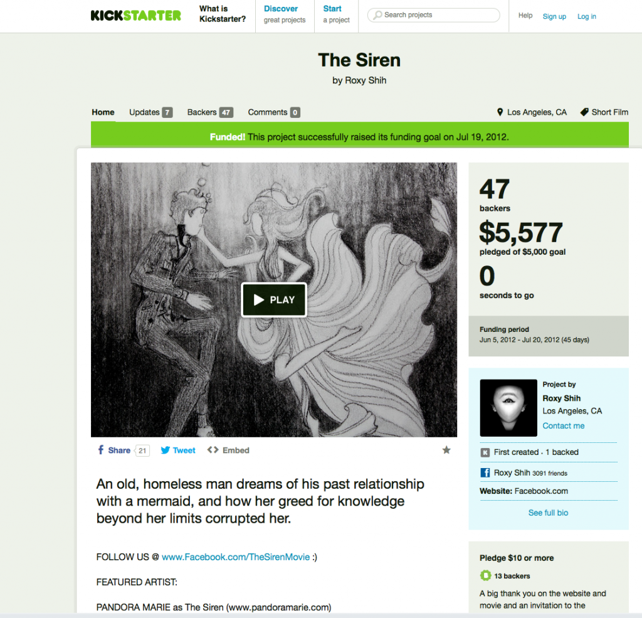Open the Comments tab
Screen dimensions: 642x618
274,112
